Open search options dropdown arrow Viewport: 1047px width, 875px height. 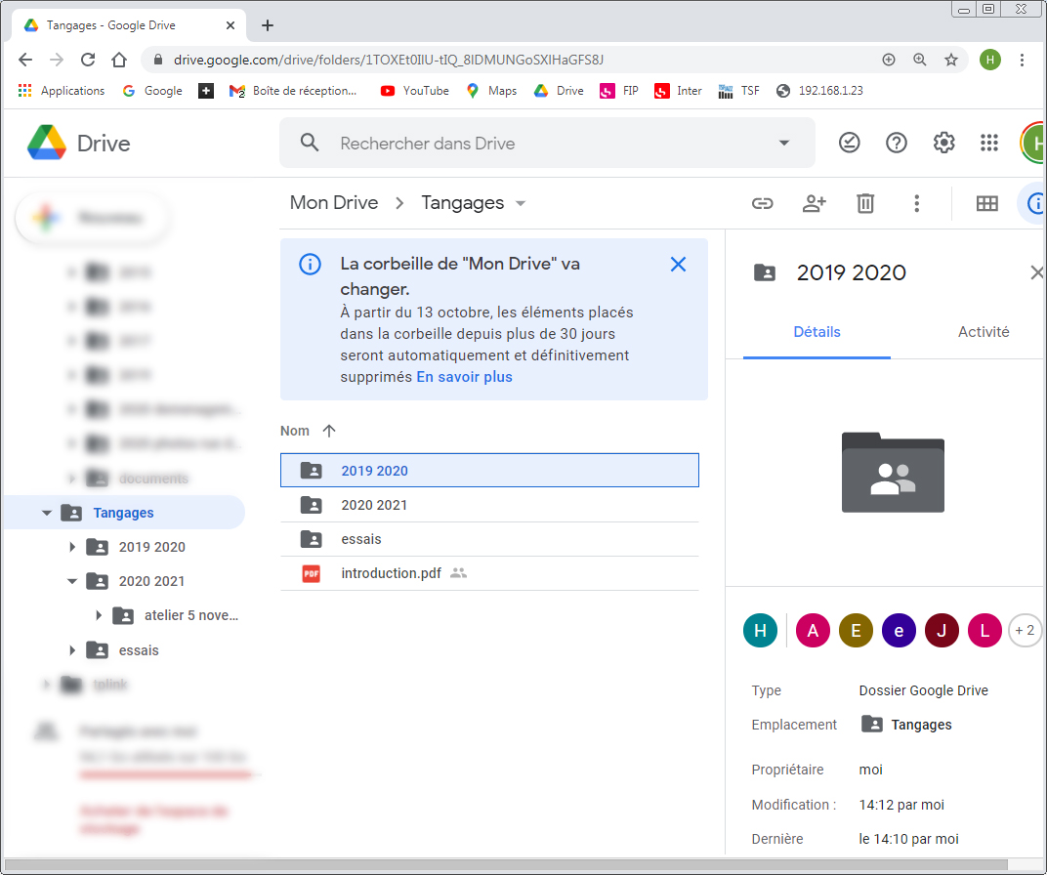pyautogui.click(x=784, y=143)
